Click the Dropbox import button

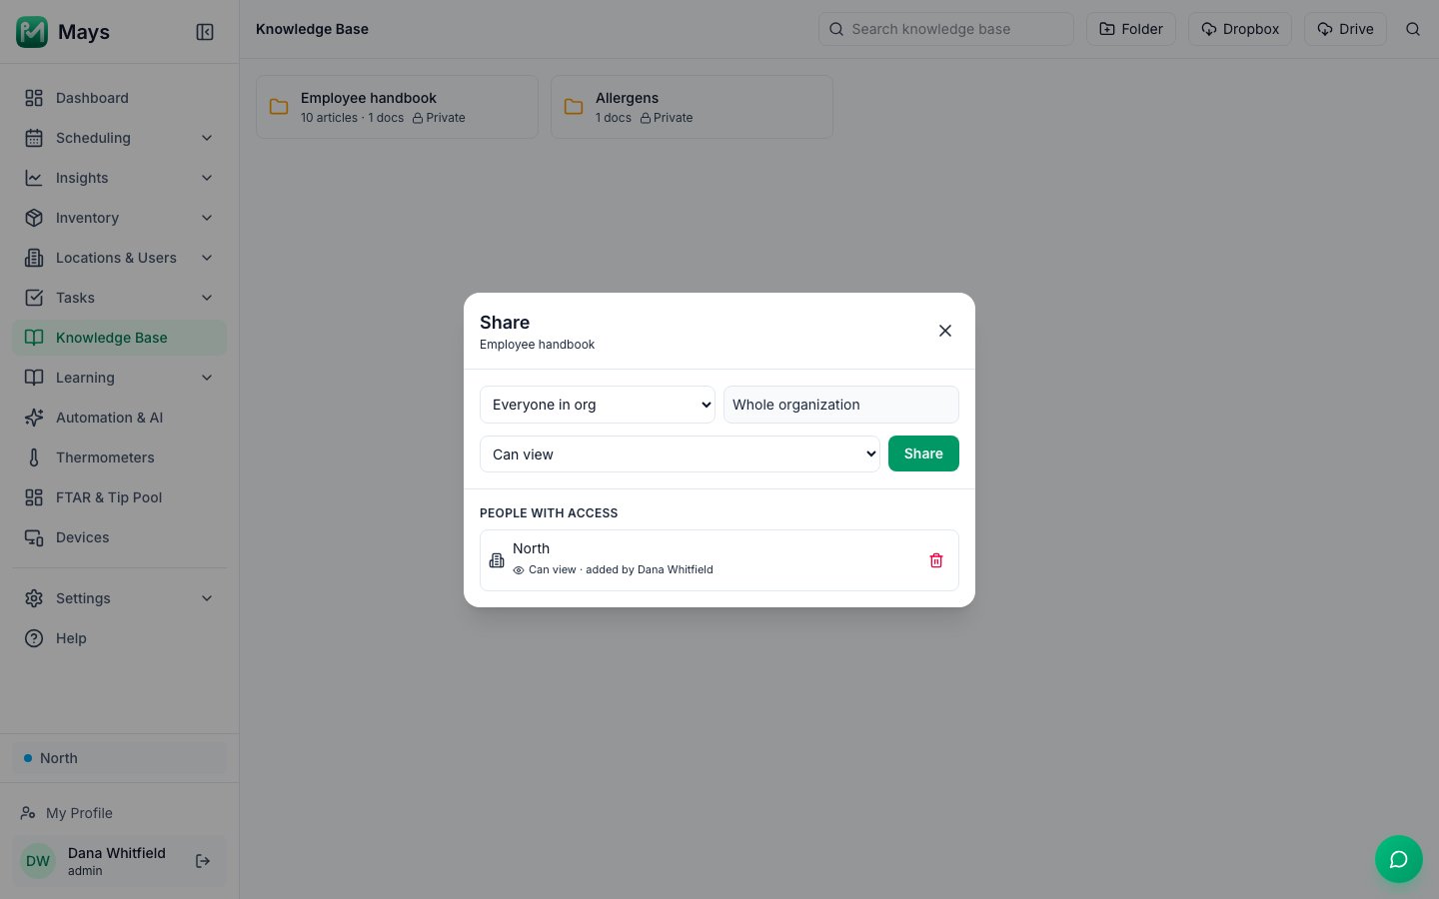point(1240,29)
